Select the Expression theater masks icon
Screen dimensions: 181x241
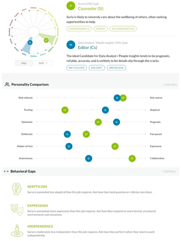pos(17,210)
